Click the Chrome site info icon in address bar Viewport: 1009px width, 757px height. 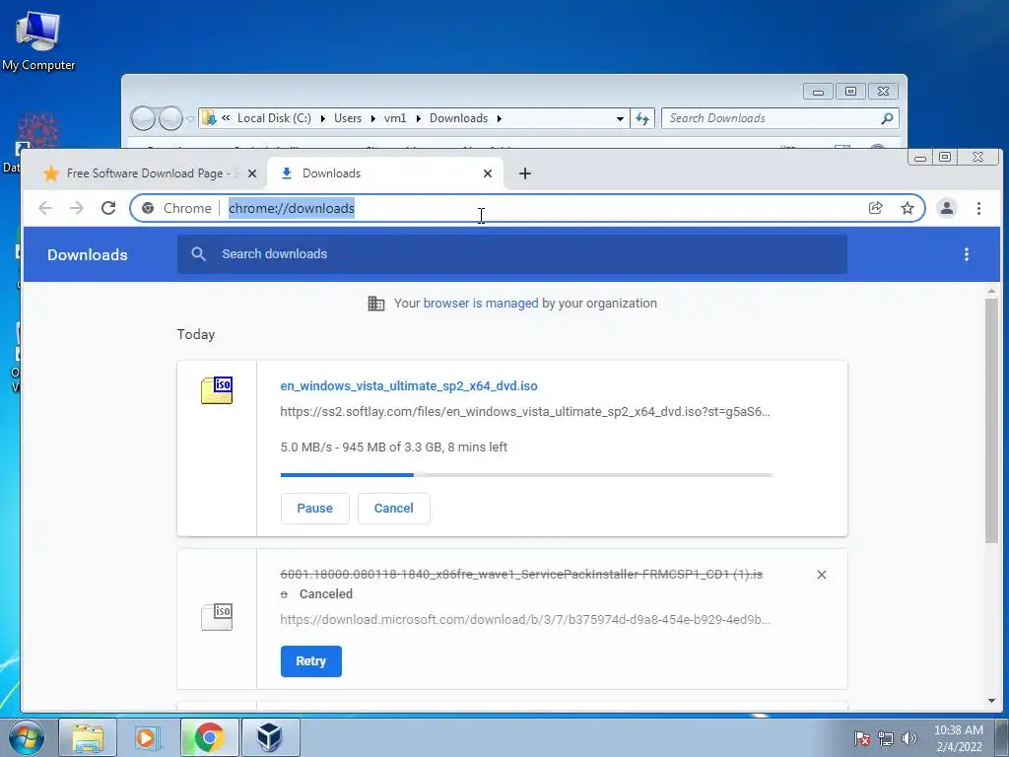click(x=148, y=208)
